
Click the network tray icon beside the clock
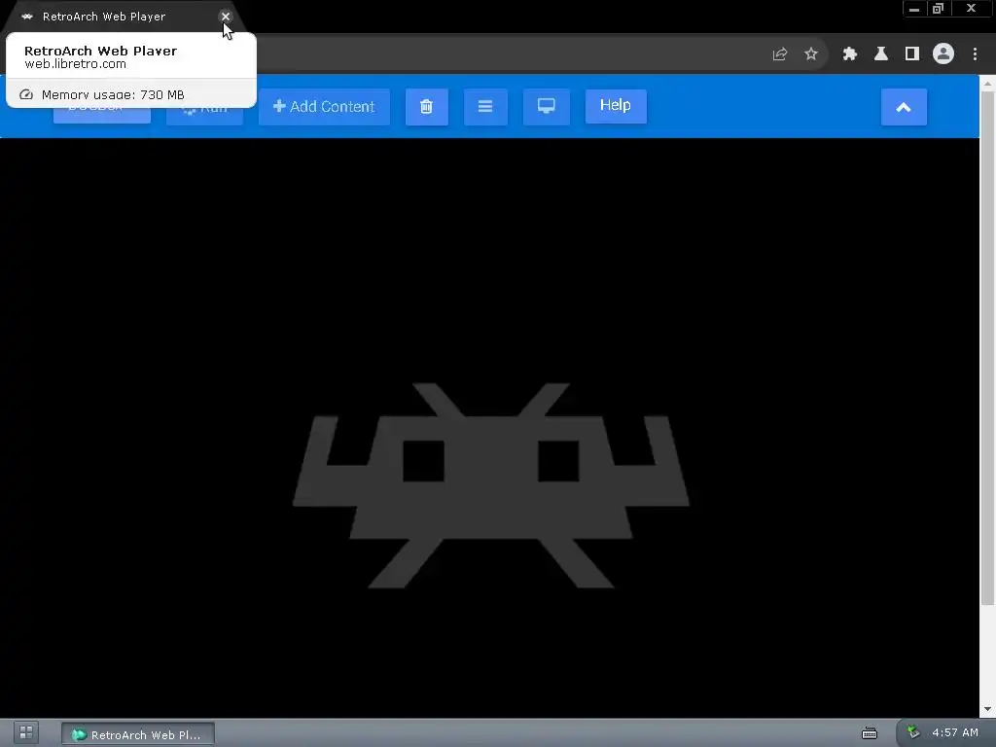913,731
